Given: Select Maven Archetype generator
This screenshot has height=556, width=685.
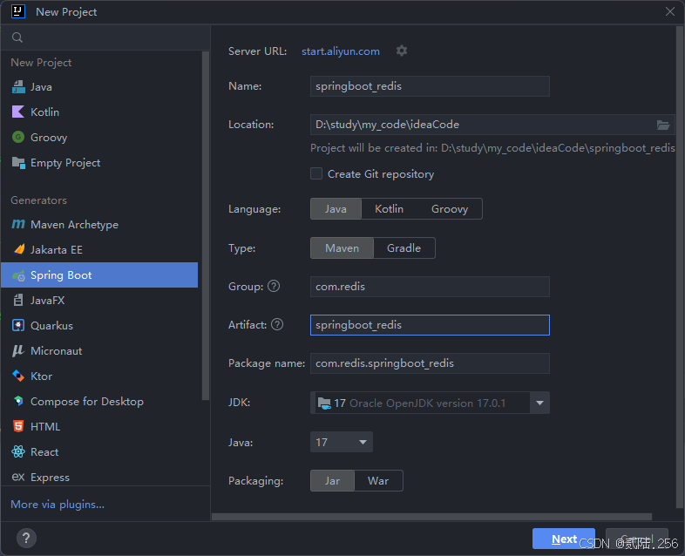Looking at the screenshot, I should pos(99,225).
